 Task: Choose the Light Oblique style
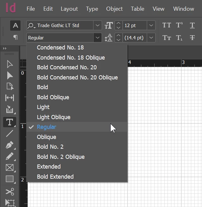click(x=77, y=117)
